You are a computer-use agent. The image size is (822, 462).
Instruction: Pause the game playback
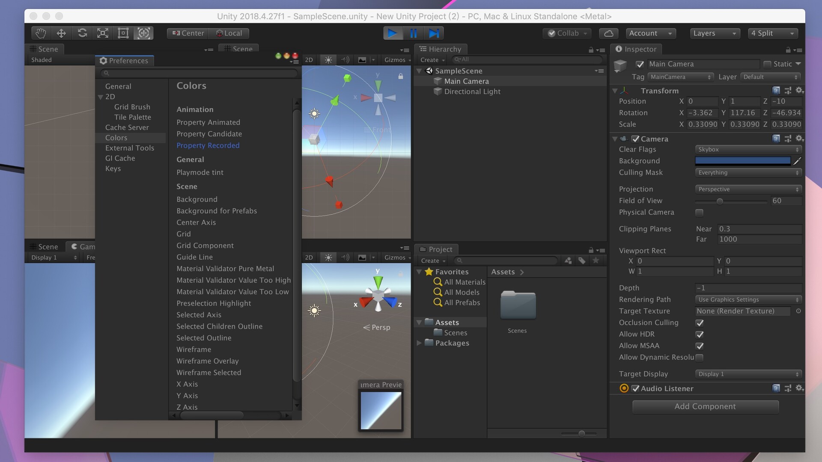point(413,33)
